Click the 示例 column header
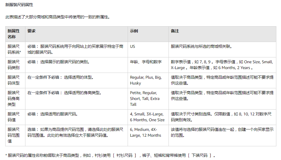Image resolution: width=281 pixels, height=160 pixels. pos(148,34)
